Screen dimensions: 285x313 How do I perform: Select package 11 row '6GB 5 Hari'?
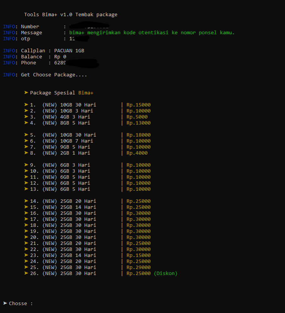[x=87, y=177]
